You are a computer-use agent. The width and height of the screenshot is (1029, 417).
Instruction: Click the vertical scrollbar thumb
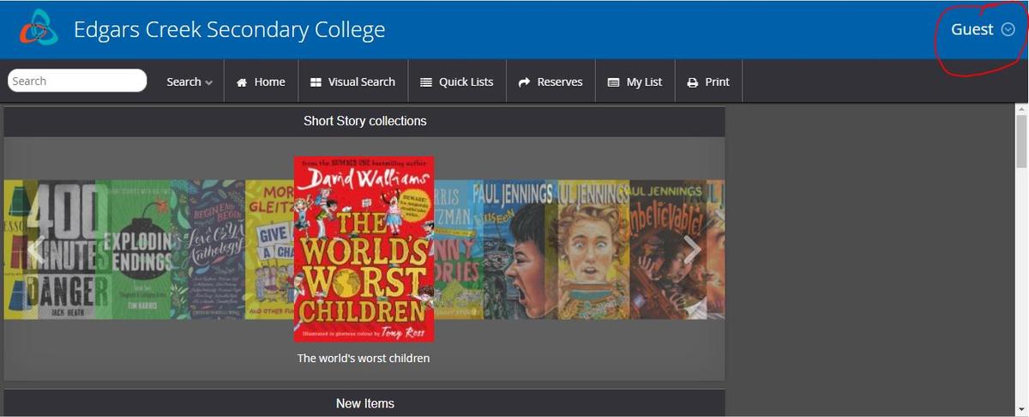click(x=1021, y=142)
